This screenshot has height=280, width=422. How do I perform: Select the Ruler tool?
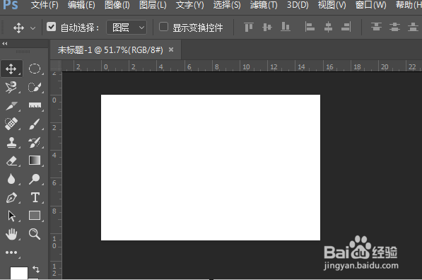35,106
